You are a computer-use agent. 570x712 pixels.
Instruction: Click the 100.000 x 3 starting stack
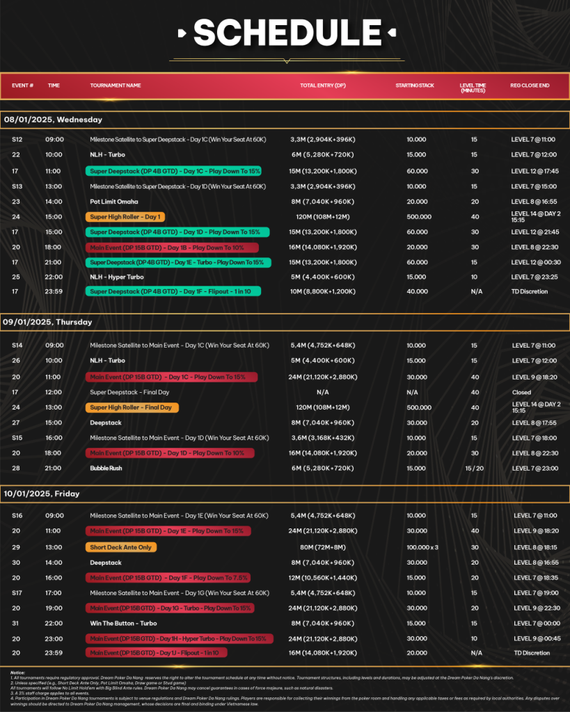point(422,548)
